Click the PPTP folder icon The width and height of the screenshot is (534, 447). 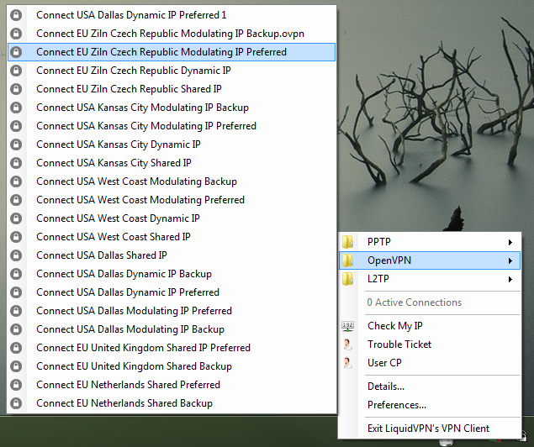pos(347,242)
